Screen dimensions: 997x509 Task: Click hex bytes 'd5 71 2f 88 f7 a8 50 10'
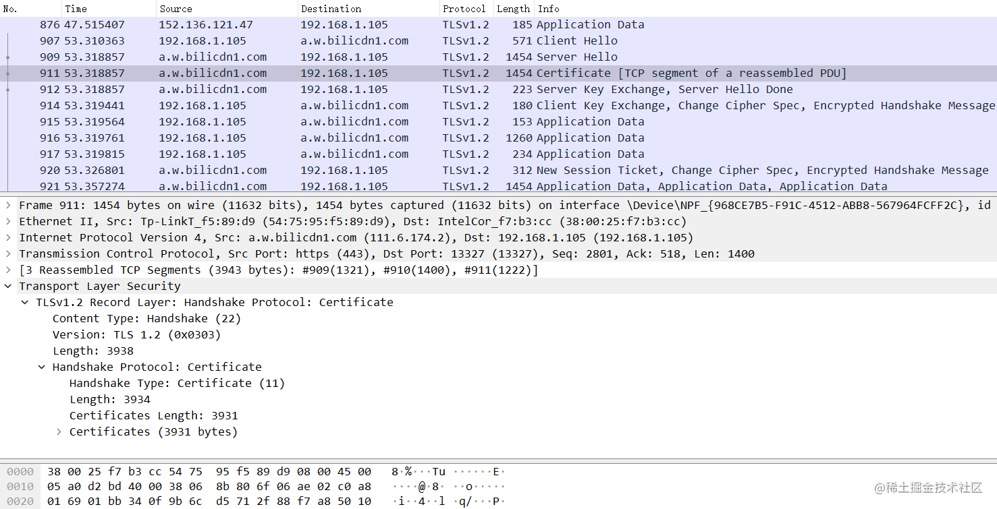pyautogui.click(x=294, y=501)
